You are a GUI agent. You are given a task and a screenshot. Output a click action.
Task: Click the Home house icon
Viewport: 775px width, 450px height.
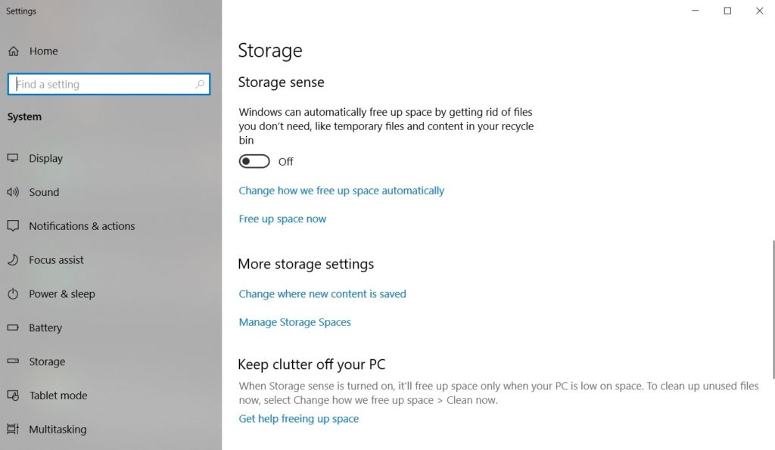tap(13, 51)
